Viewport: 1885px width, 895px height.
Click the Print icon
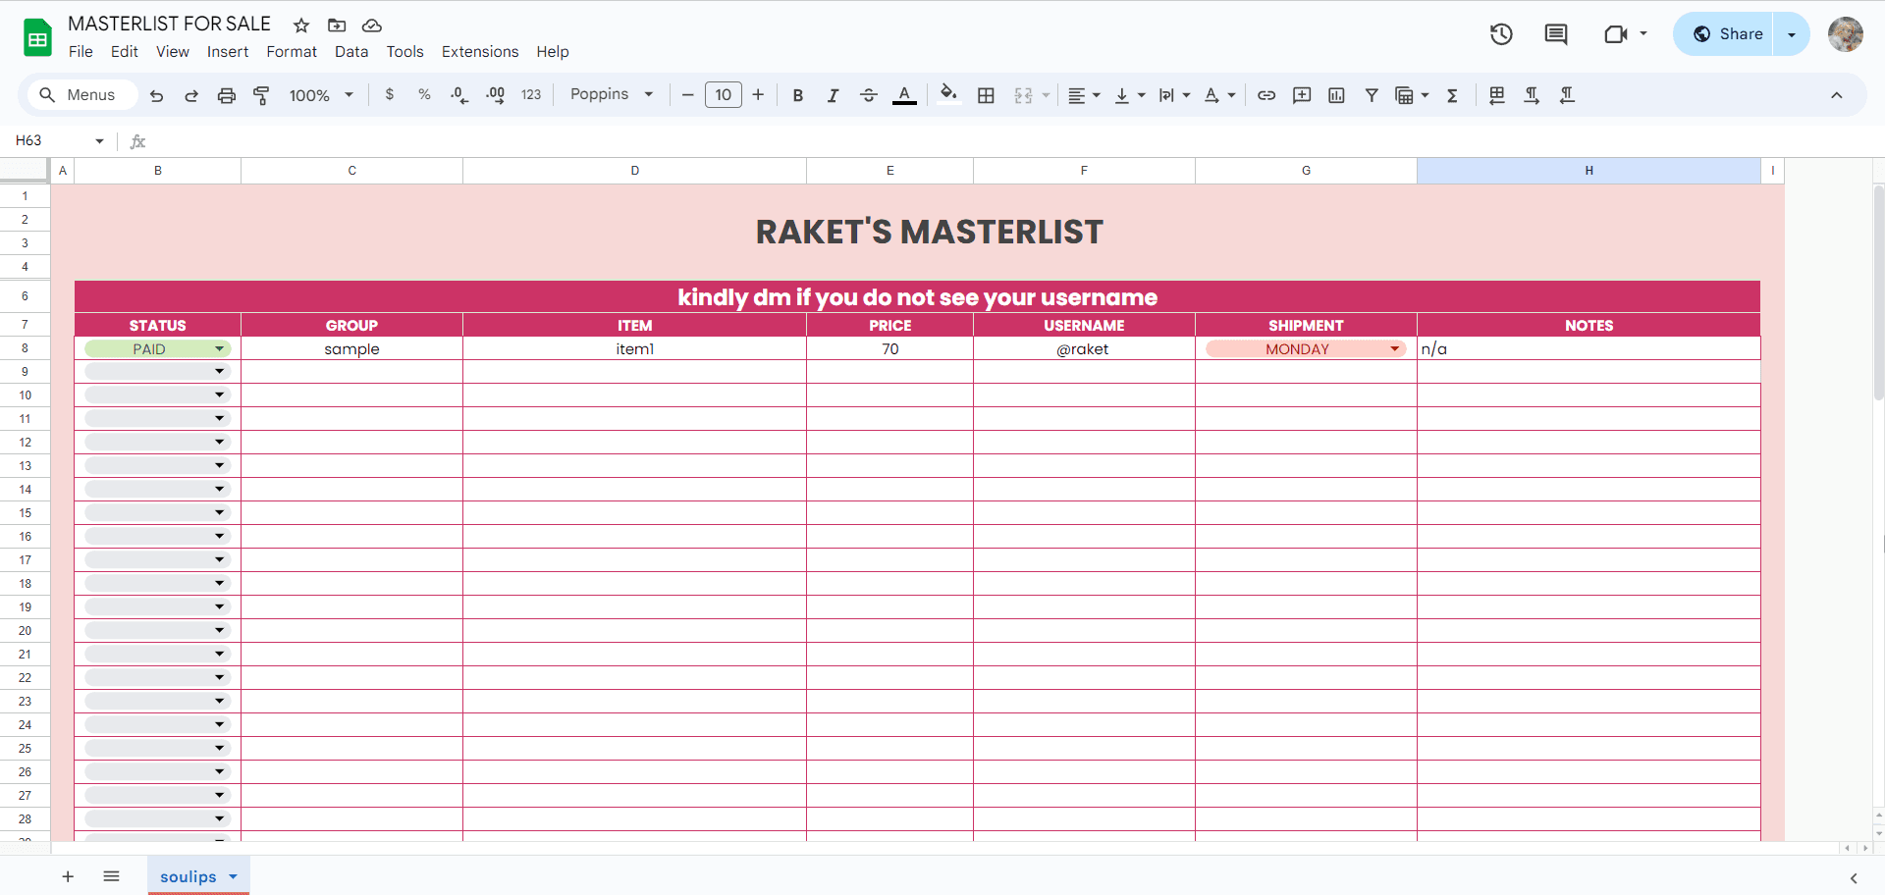(x=227, y=95)
